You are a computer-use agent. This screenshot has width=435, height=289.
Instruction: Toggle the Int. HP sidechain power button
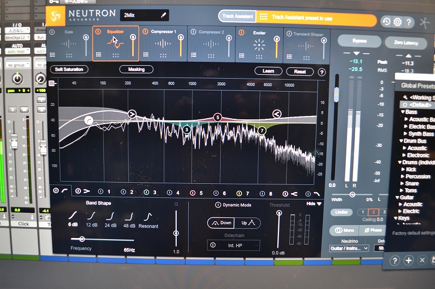click(x=213, y=245)
